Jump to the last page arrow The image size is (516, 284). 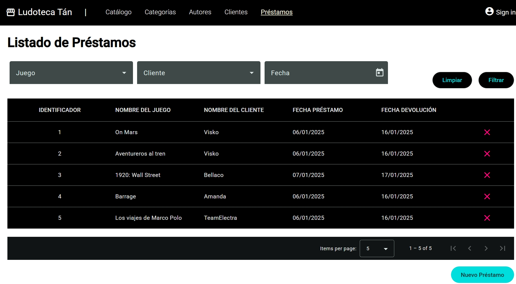click(x=502, y=248)
